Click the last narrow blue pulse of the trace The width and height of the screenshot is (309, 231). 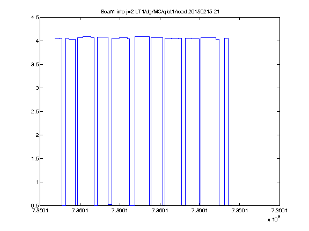(x=226, y=122)
